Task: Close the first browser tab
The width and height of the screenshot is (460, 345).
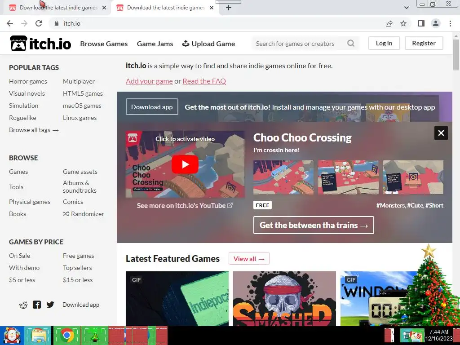Action: (x=104, y=8)
